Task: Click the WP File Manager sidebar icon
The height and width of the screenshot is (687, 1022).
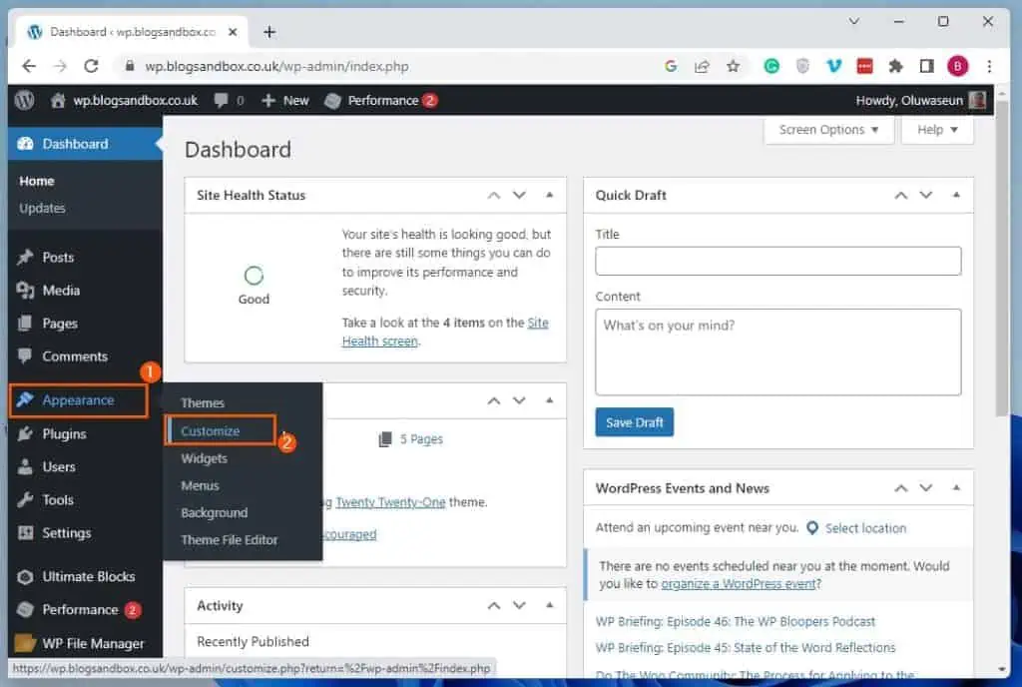Action: (26, 643)
